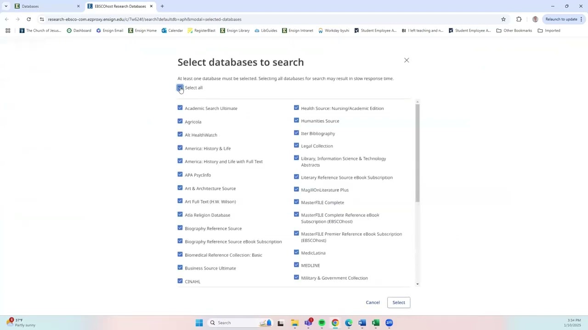
Task: Uncheck MasterFILE Complete checkbox
Action: pyautogui.click(x=296, y=202)
